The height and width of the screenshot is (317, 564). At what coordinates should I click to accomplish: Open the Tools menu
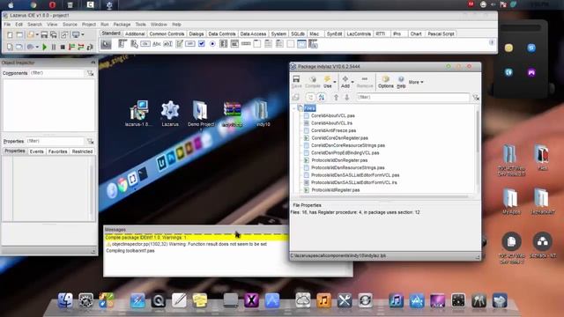141,25
